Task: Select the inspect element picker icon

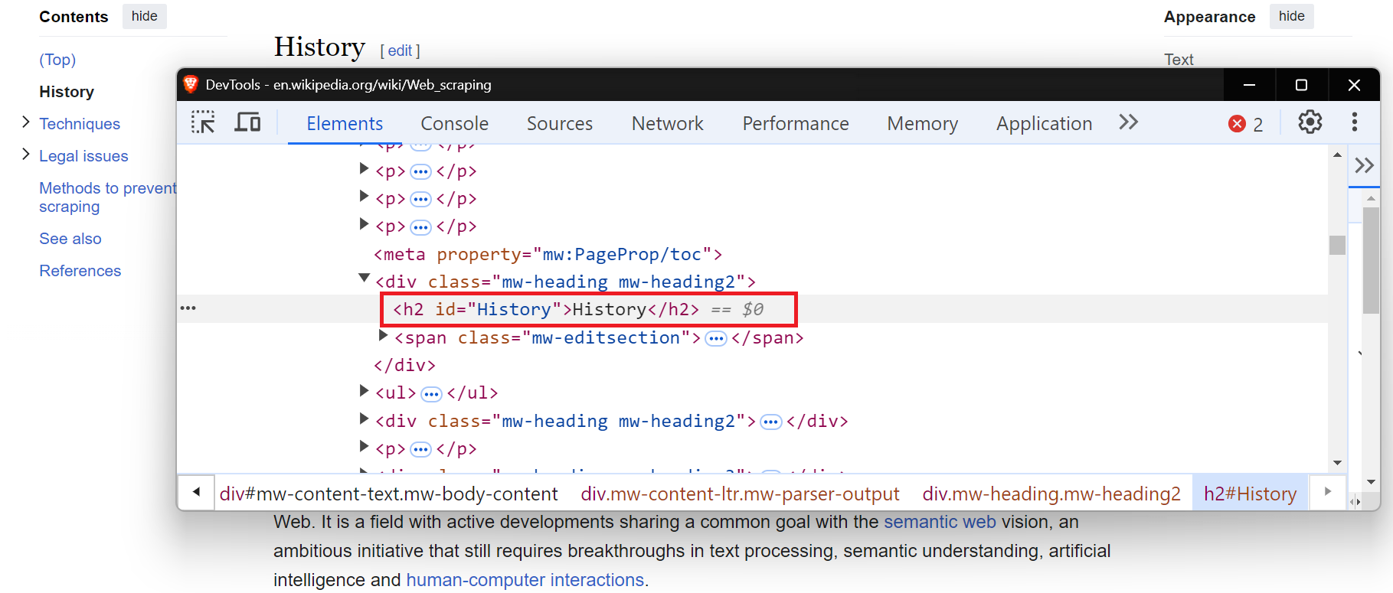Action: coord(203,122)
